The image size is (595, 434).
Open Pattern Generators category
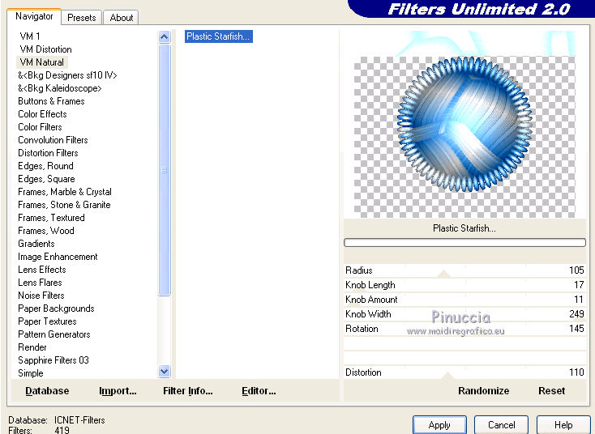54,334
